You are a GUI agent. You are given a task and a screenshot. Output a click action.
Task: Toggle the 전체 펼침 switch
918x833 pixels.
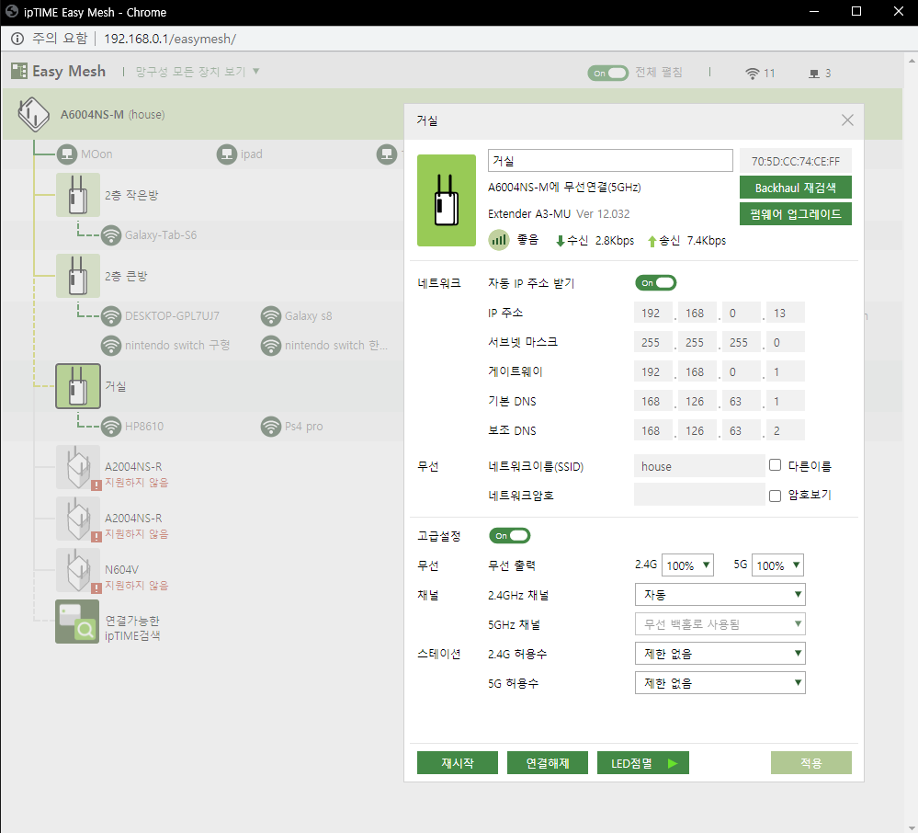tap(608, 74)
